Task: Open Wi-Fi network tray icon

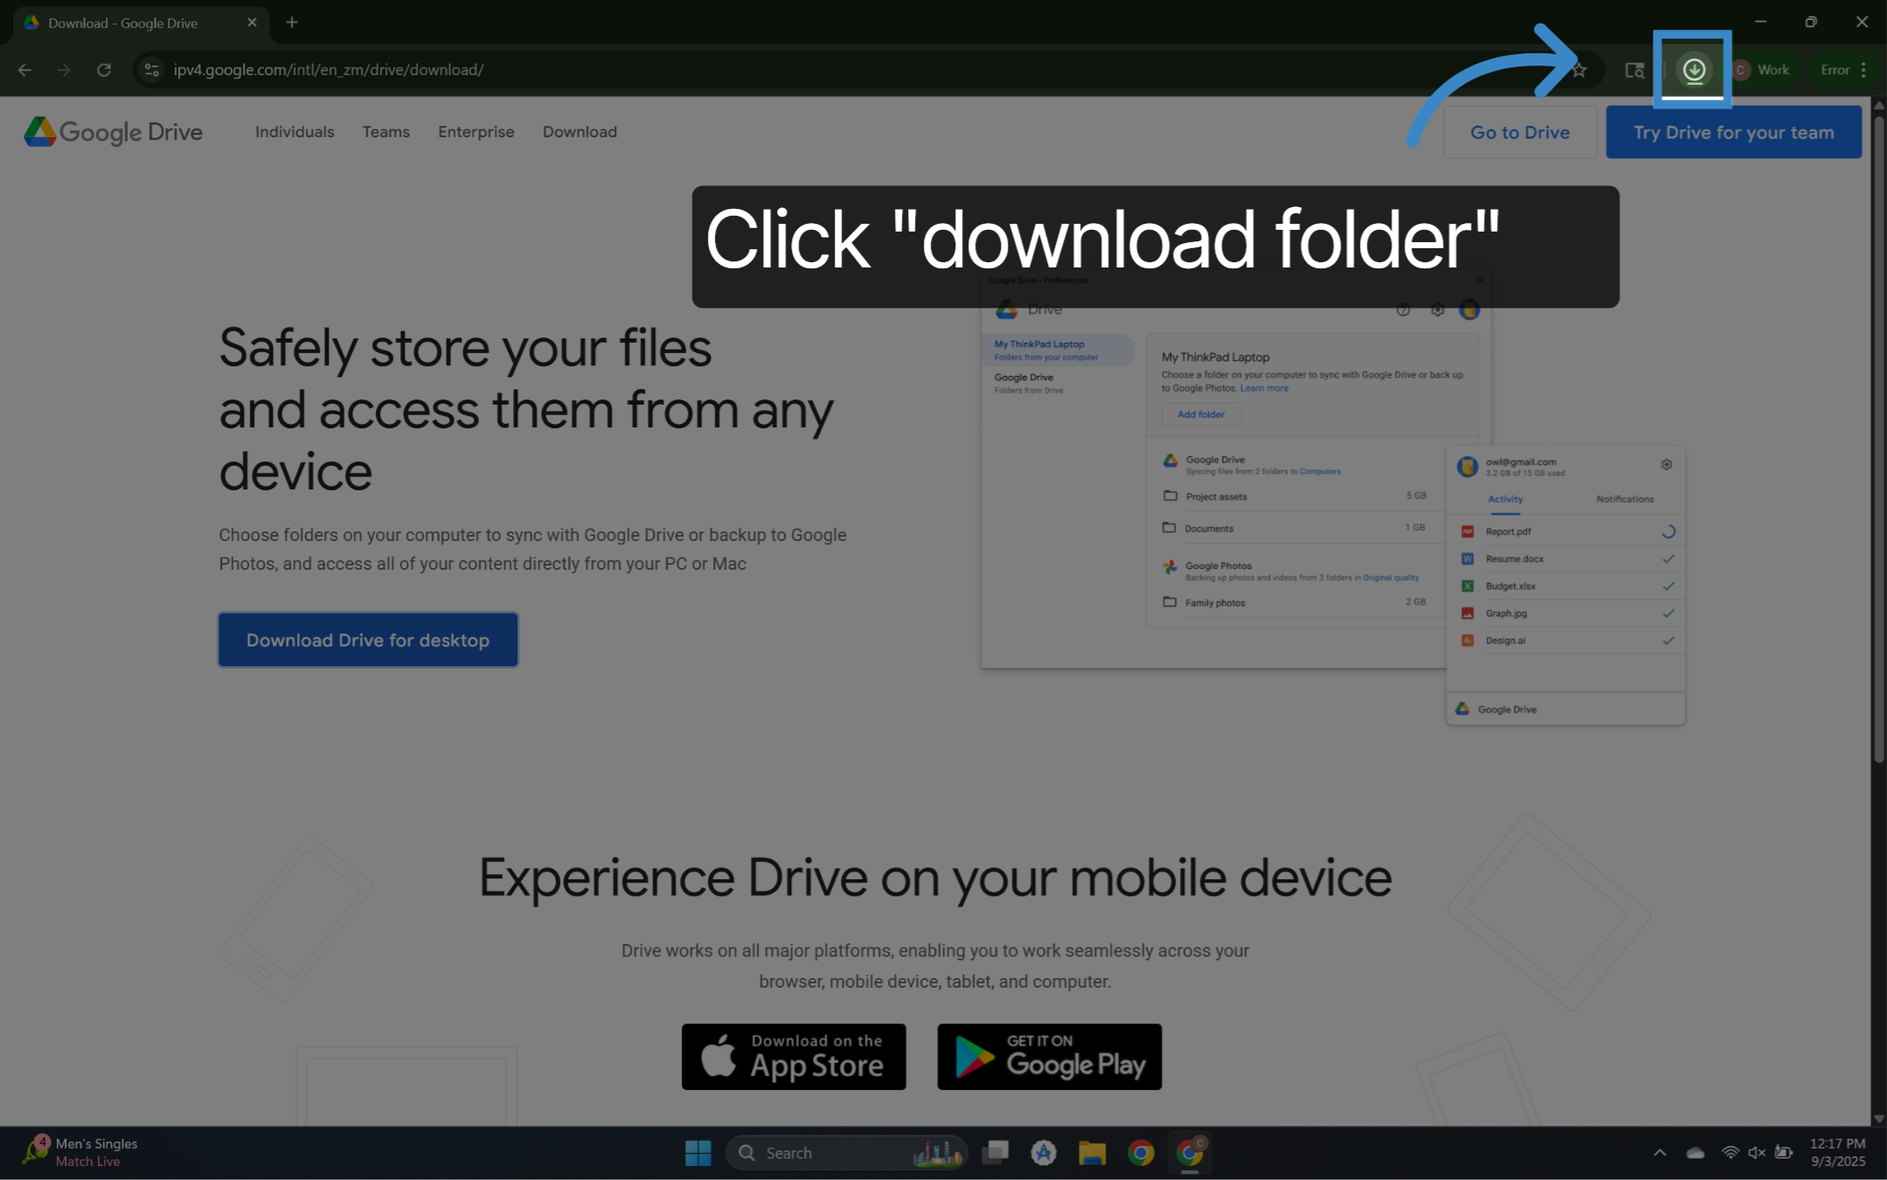Action: tap(1730, 1153)
